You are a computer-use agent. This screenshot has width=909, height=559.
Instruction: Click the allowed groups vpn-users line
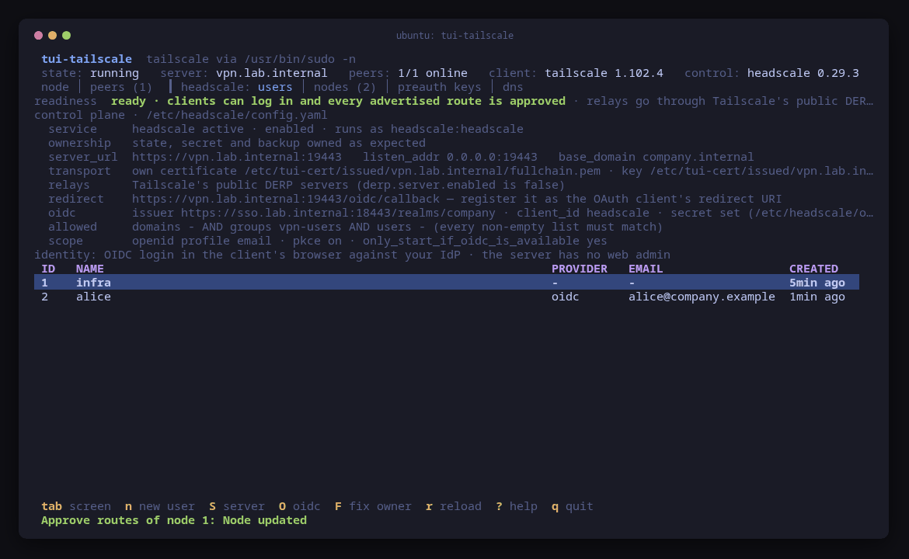pos(397,227)
